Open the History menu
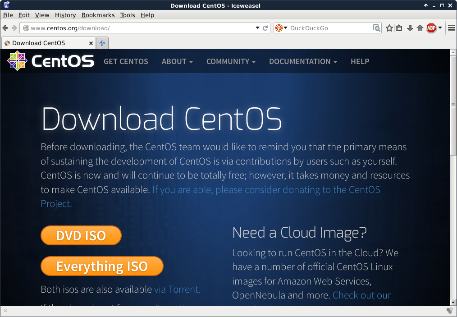Screen dimensions: 457x317 65,15
